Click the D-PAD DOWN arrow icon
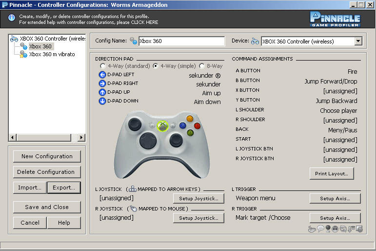Screen dimensions: 376x251 pyautogui.click(x=102, y=101)
